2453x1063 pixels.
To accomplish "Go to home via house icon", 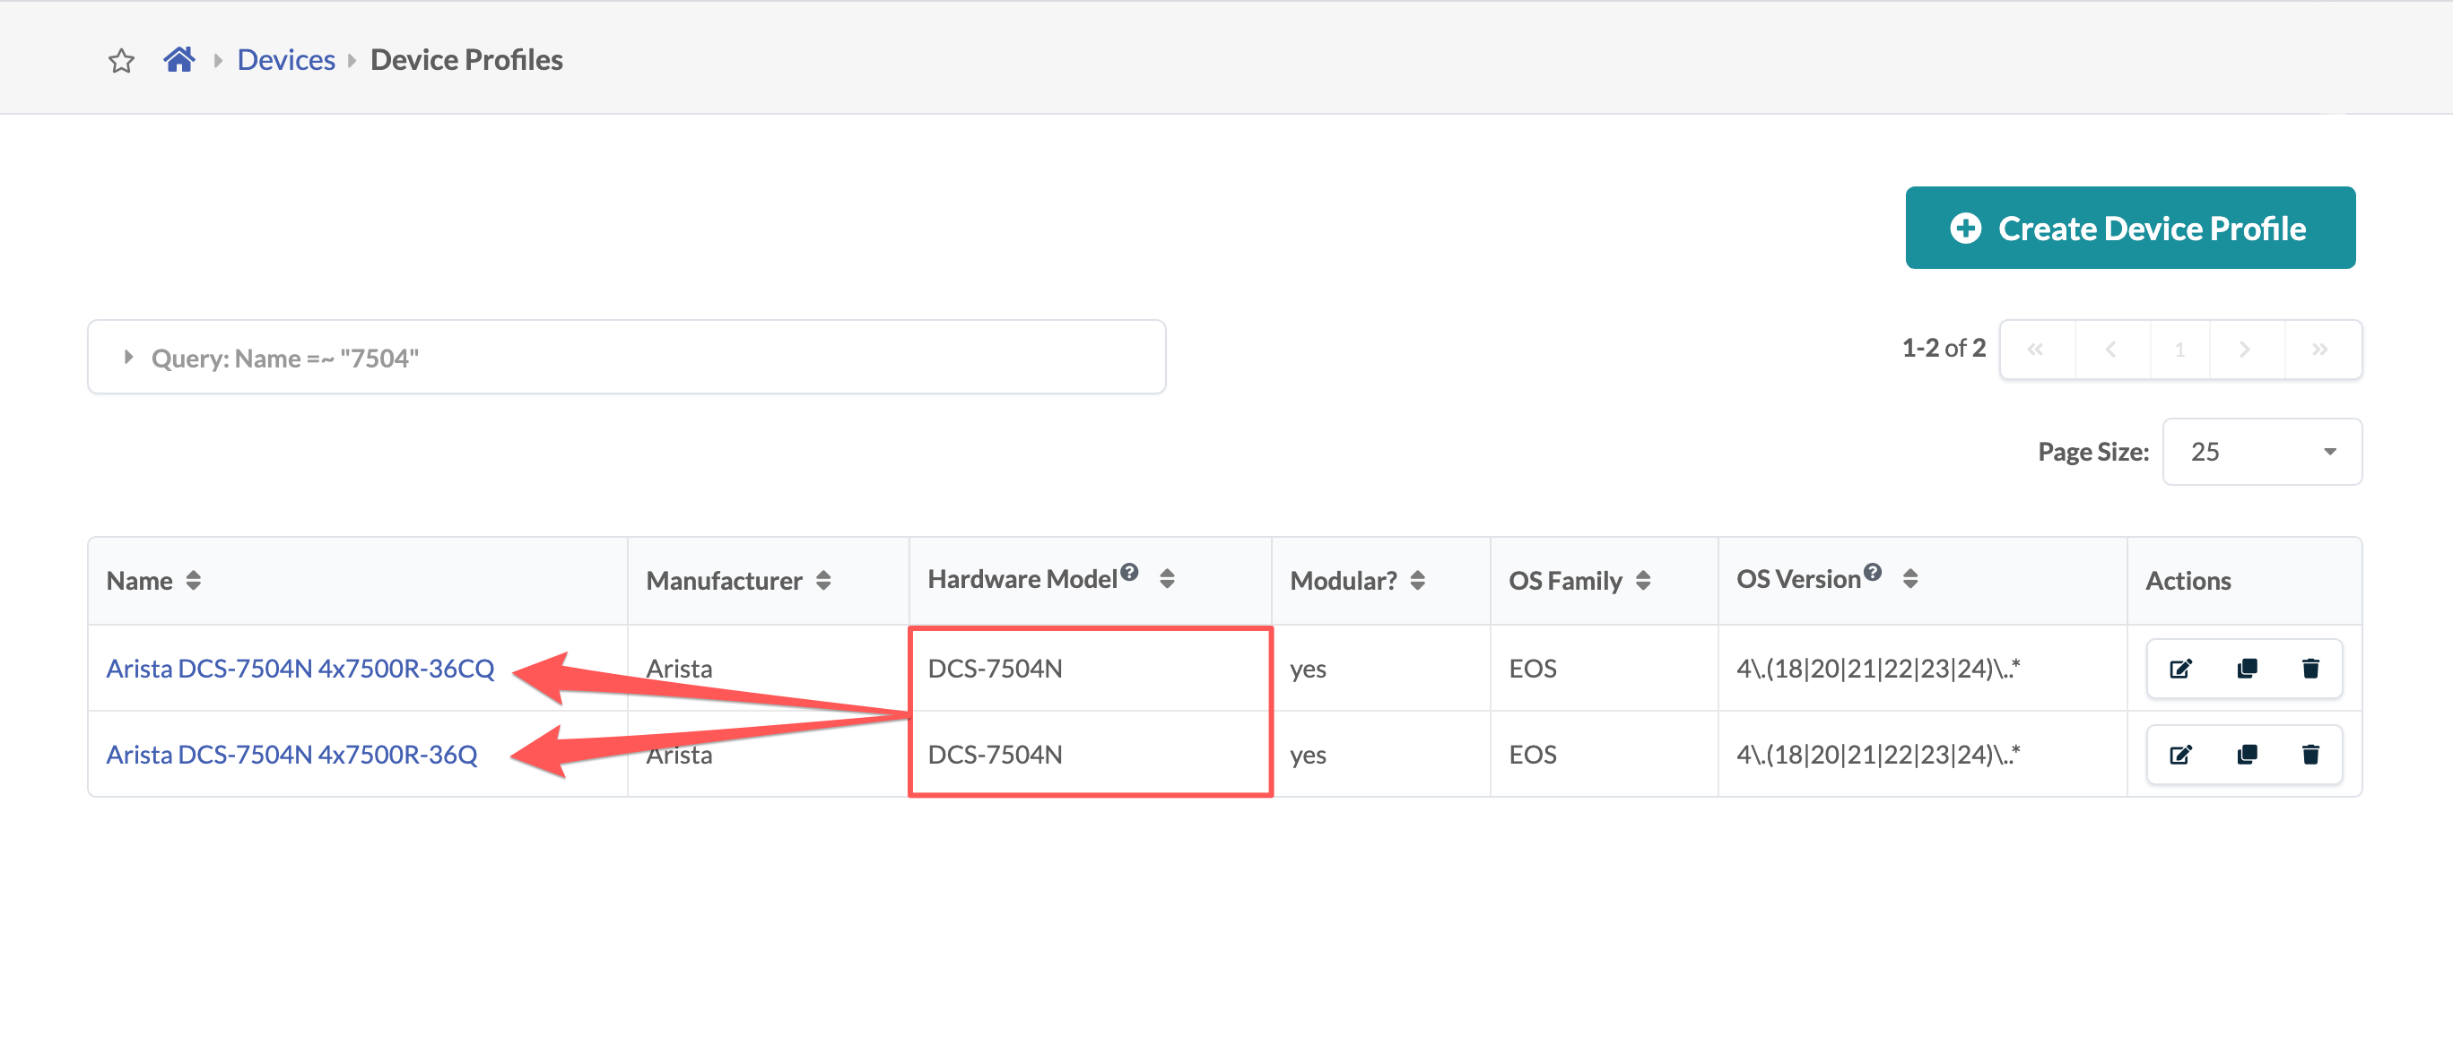I will tap(178, 60).
